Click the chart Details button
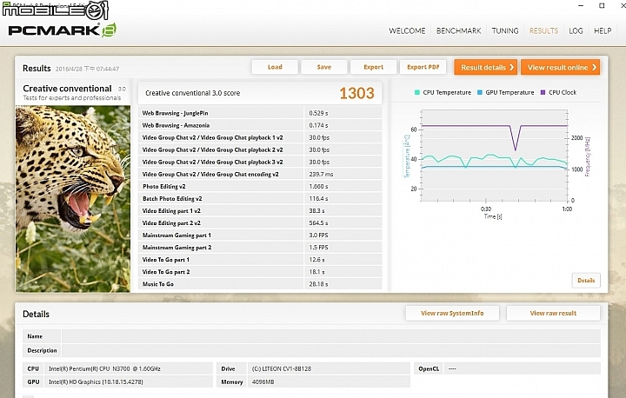The height and width of the screenshot is (398, 626). 586,280
